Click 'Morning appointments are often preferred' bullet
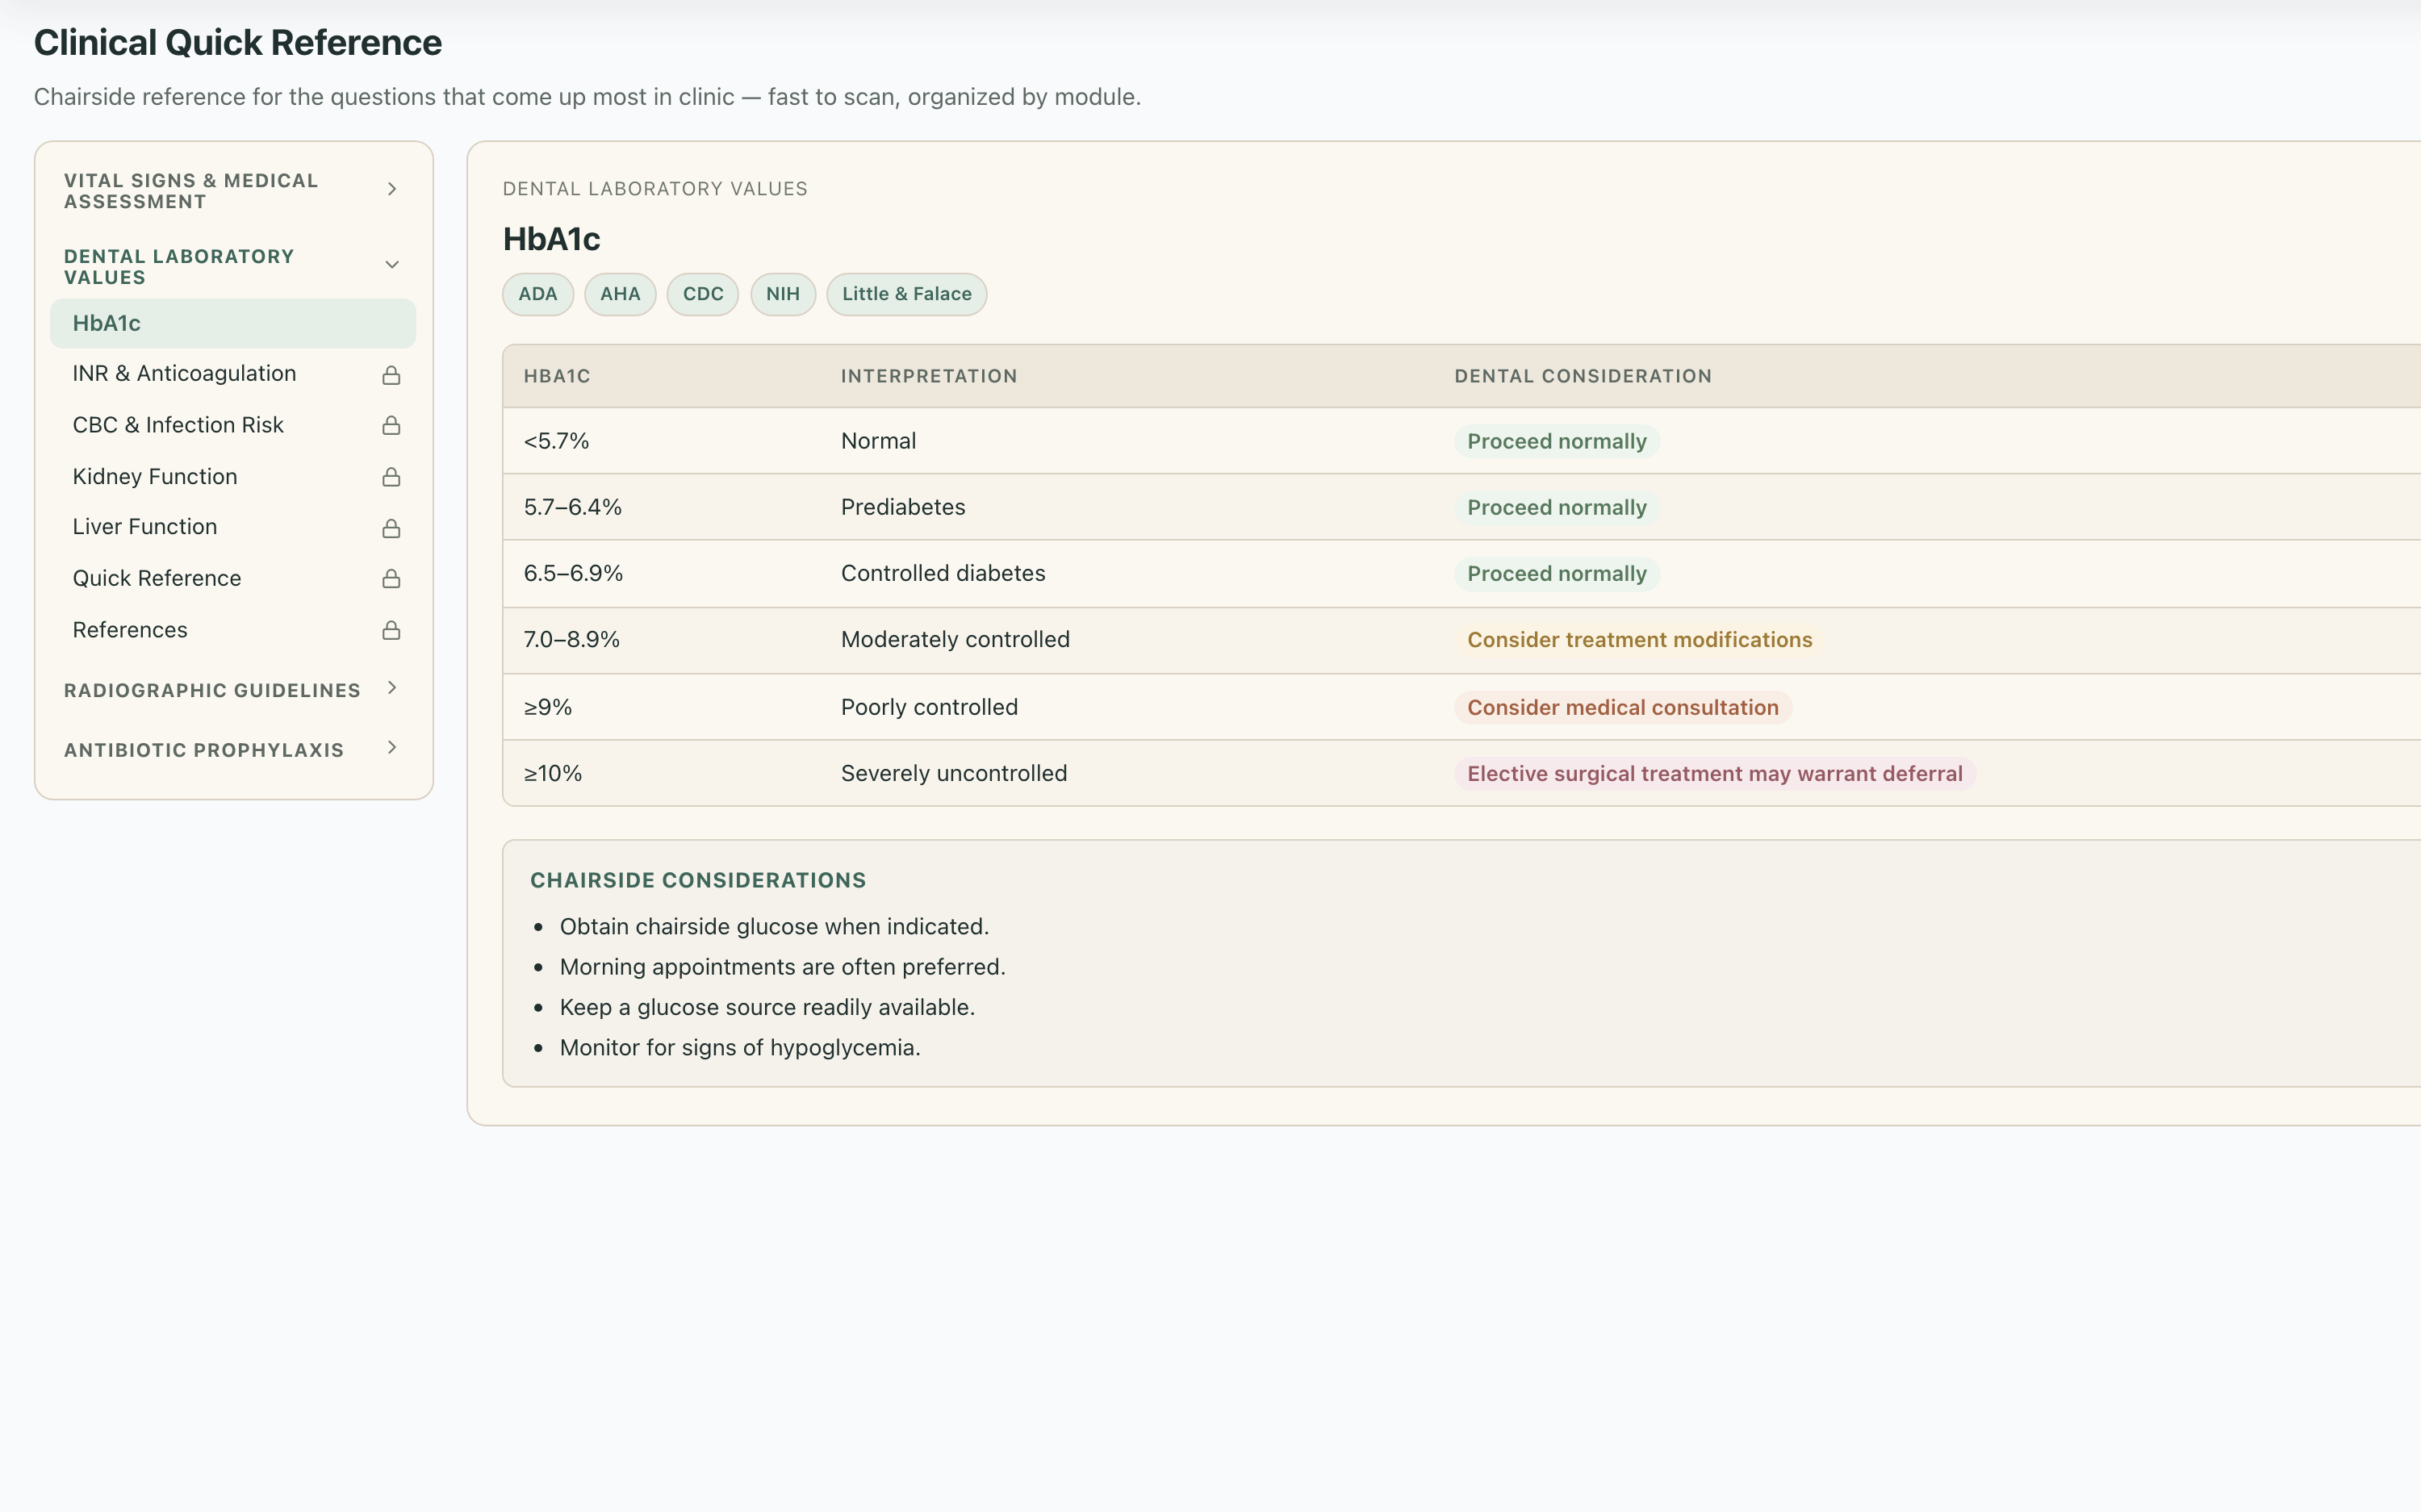The height and width of the screenshot is (1512, 2421). (x=782, y=967)
